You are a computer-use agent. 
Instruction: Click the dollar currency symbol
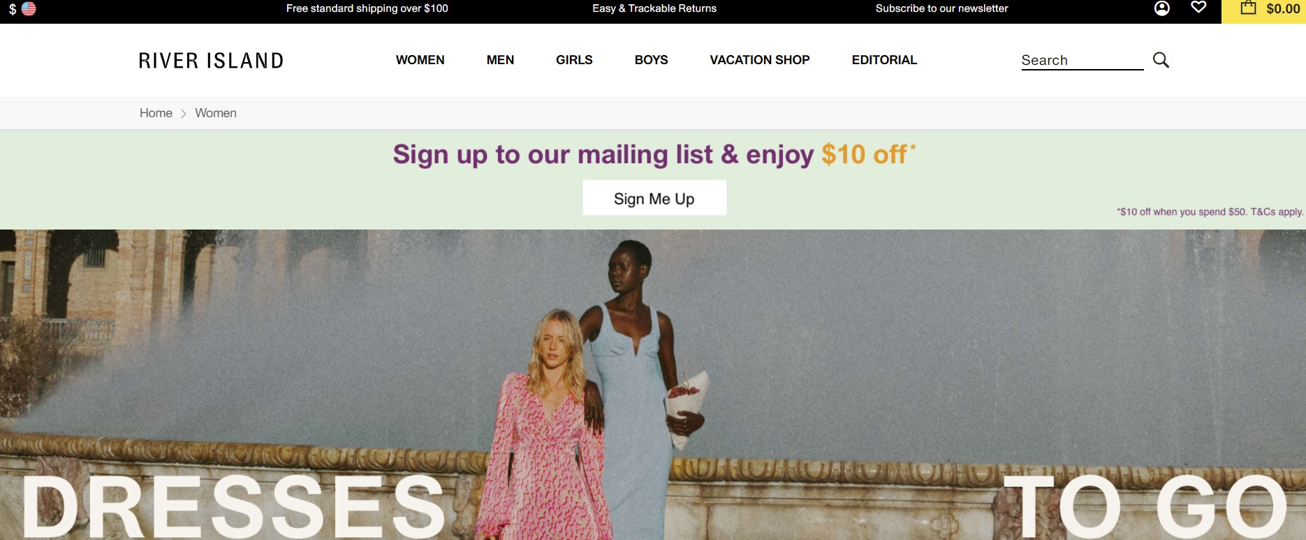[x=13, y=10]
